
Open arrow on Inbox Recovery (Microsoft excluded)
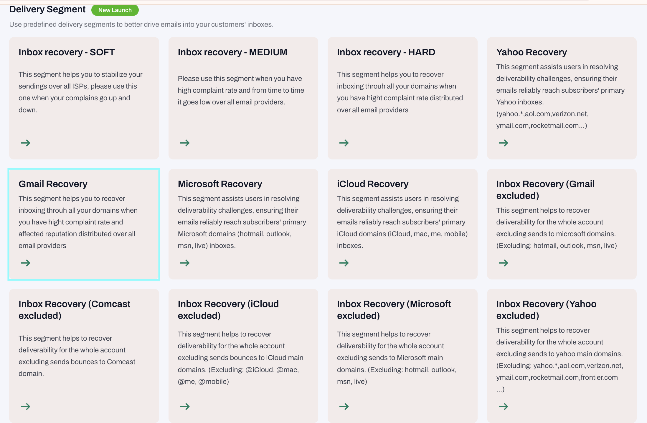tap(344, 407)
